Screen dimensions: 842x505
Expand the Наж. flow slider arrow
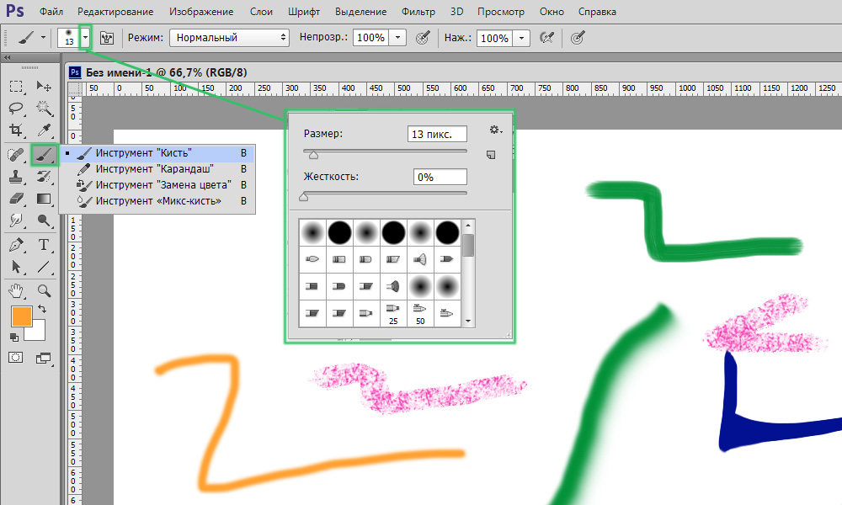(521, 38)
